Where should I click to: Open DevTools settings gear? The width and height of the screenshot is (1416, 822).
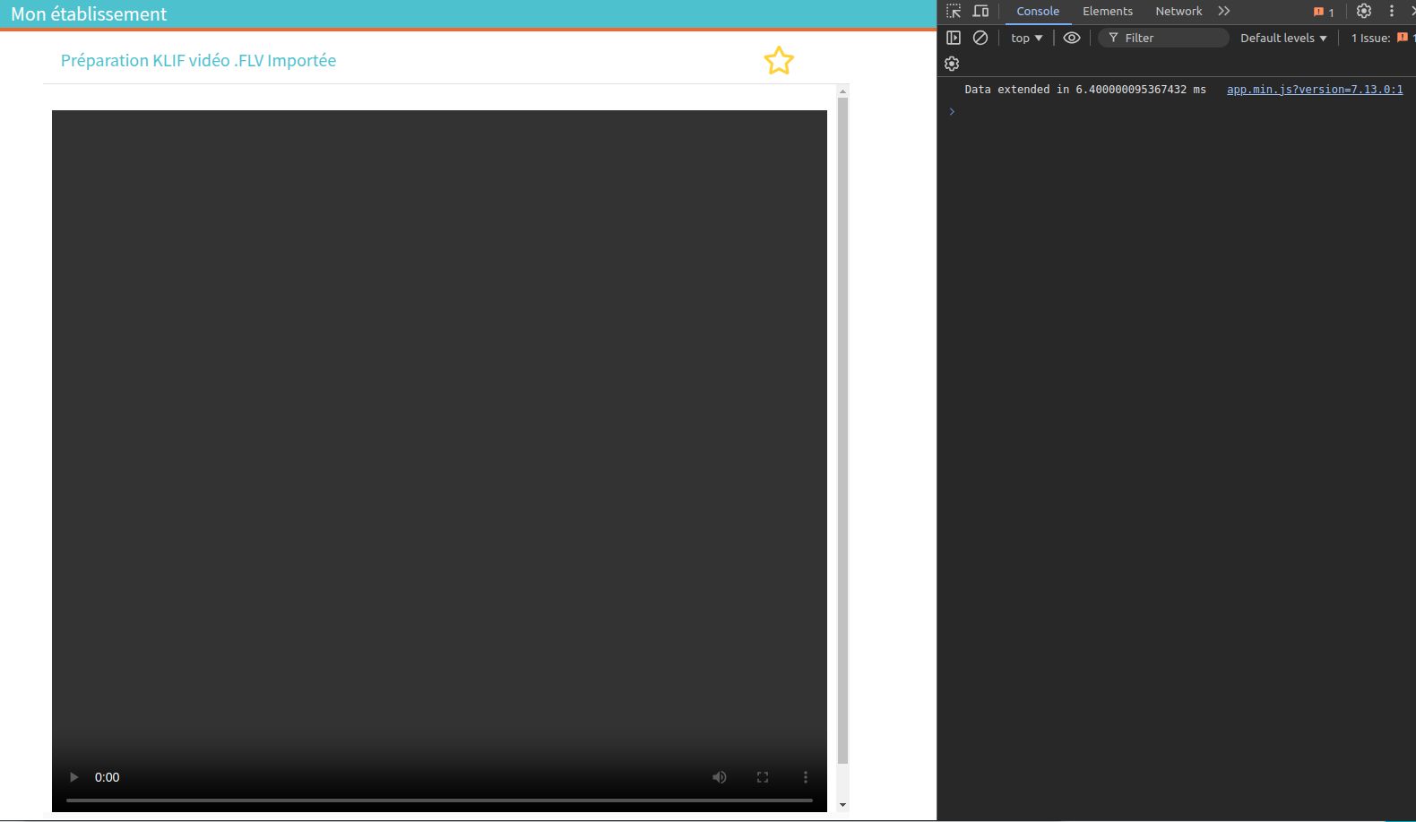[x=1363, y=12]
